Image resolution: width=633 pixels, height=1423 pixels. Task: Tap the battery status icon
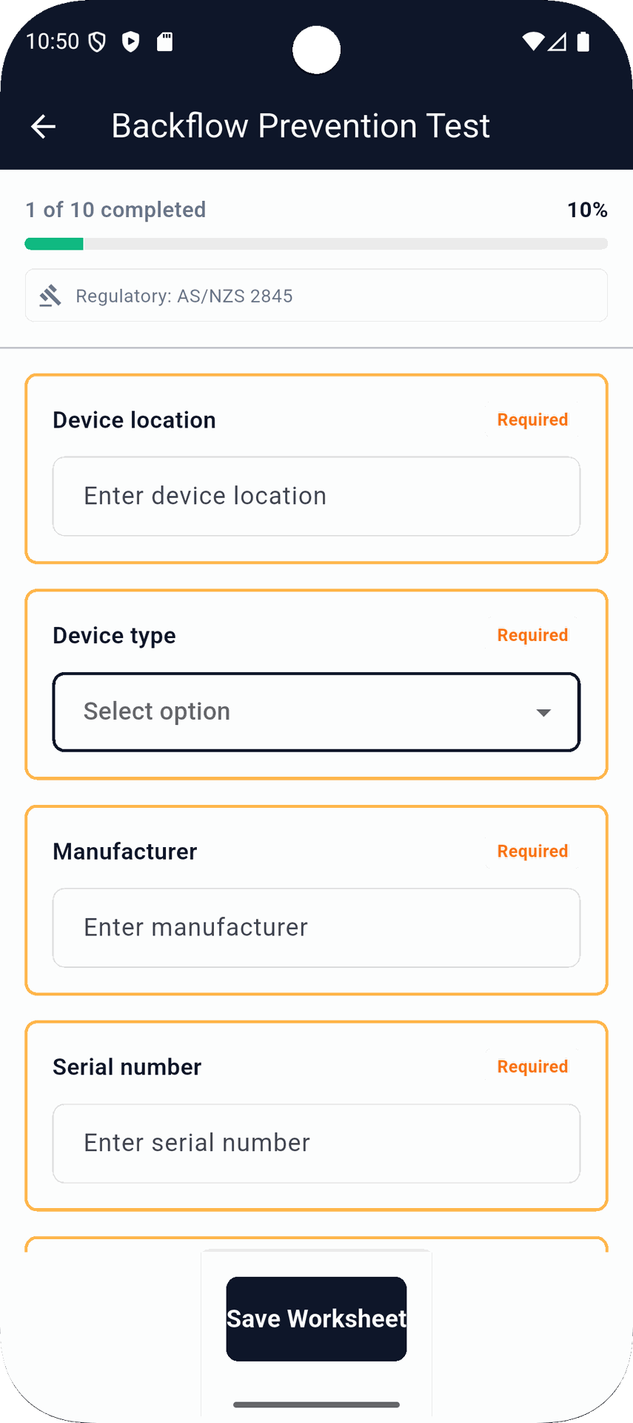pos(583,42)
